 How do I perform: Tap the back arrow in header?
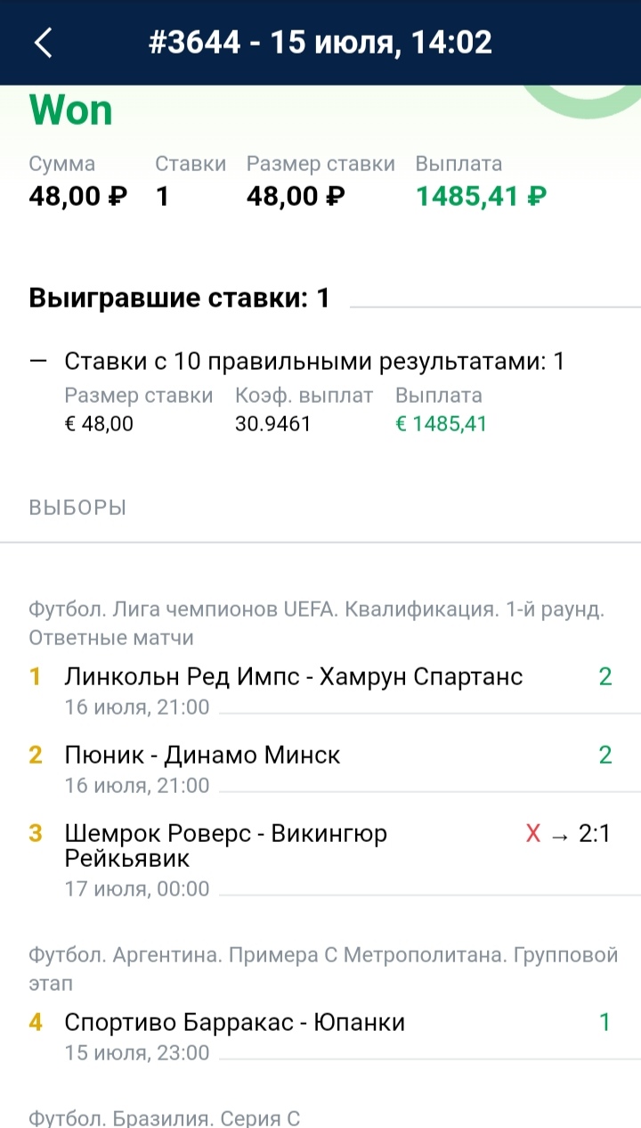(43, 43)
